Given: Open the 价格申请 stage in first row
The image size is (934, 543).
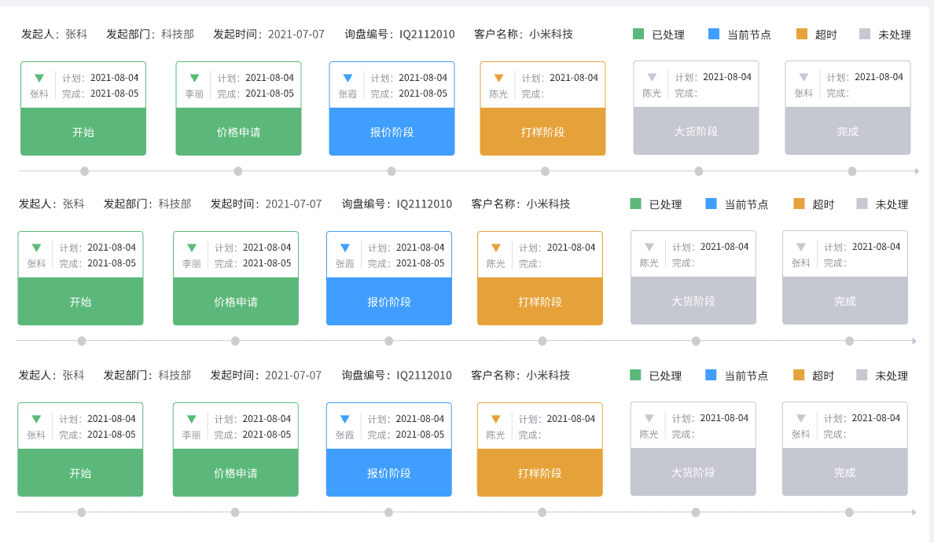Looking at the screenshot, I should coord(237,131).
